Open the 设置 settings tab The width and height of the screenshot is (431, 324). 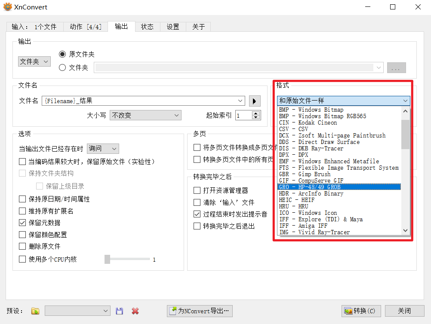pyautogui.click(x=173, y=27)
